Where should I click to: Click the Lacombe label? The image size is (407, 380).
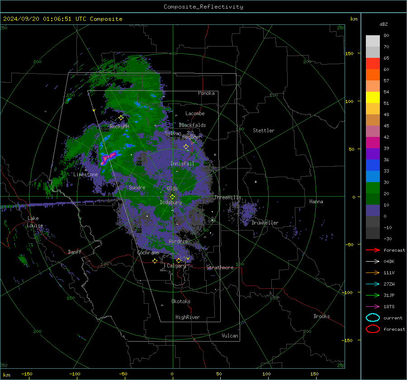coord(195,113)
